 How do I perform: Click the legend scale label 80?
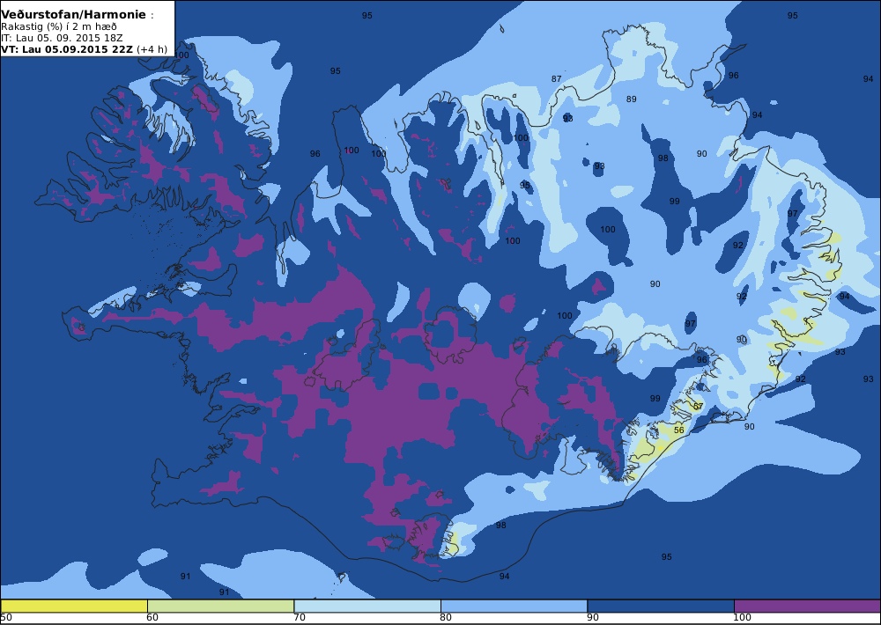pyautogui.click(x=446, y=618)
